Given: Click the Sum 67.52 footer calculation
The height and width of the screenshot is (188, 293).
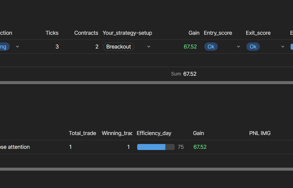Looking at the screenshot, I should [184, 74].
